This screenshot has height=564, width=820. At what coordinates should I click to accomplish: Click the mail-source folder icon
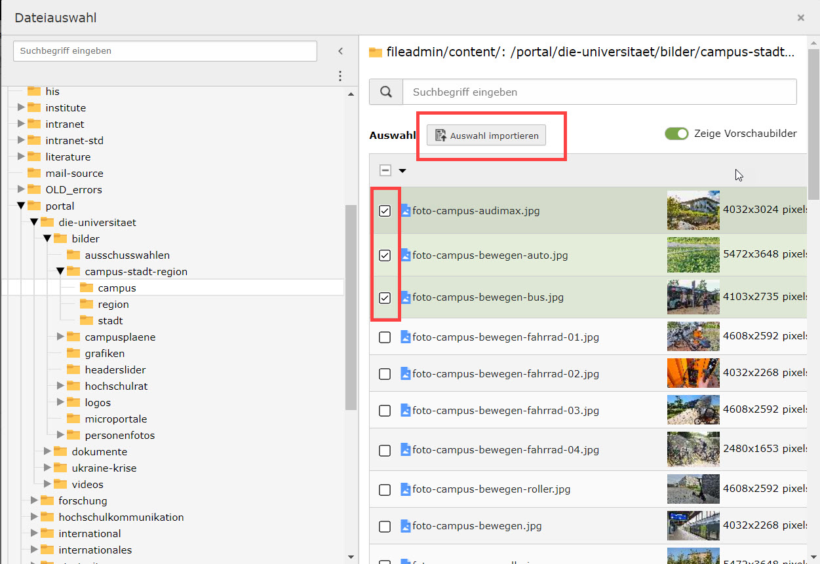click(x=34, y=173)
